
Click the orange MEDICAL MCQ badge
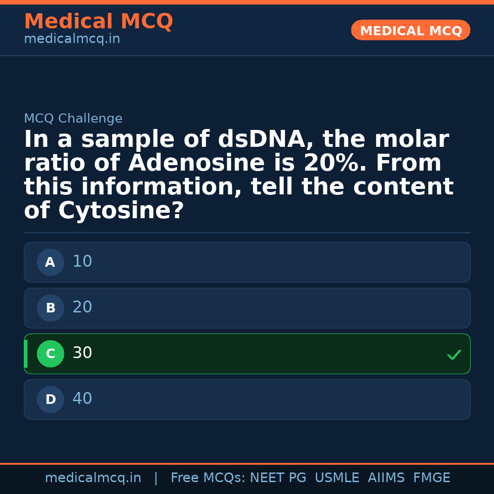[x=411, y=31]
